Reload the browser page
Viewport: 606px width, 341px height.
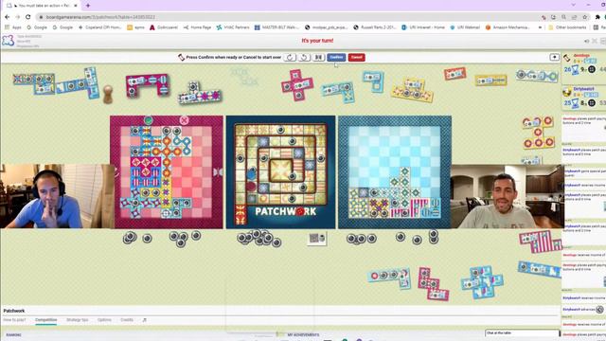pos(27,17)
